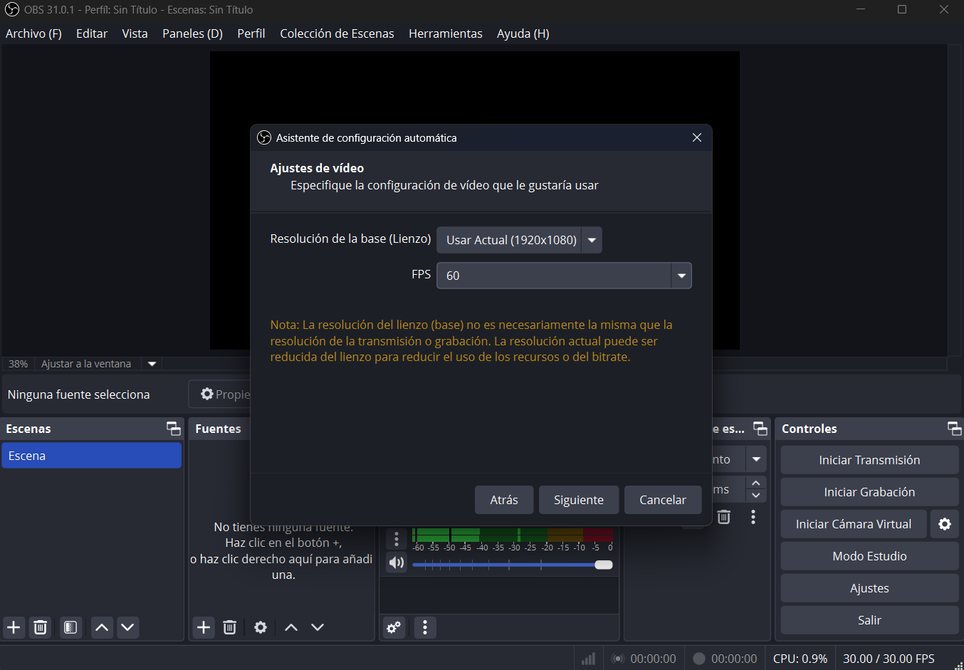Open virtual camera settings gear icon

pyautogui.click(x=945, y=524)
